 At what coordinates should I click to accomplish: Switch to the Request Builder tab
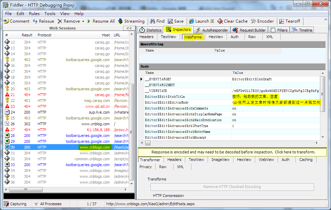[249, 30]
